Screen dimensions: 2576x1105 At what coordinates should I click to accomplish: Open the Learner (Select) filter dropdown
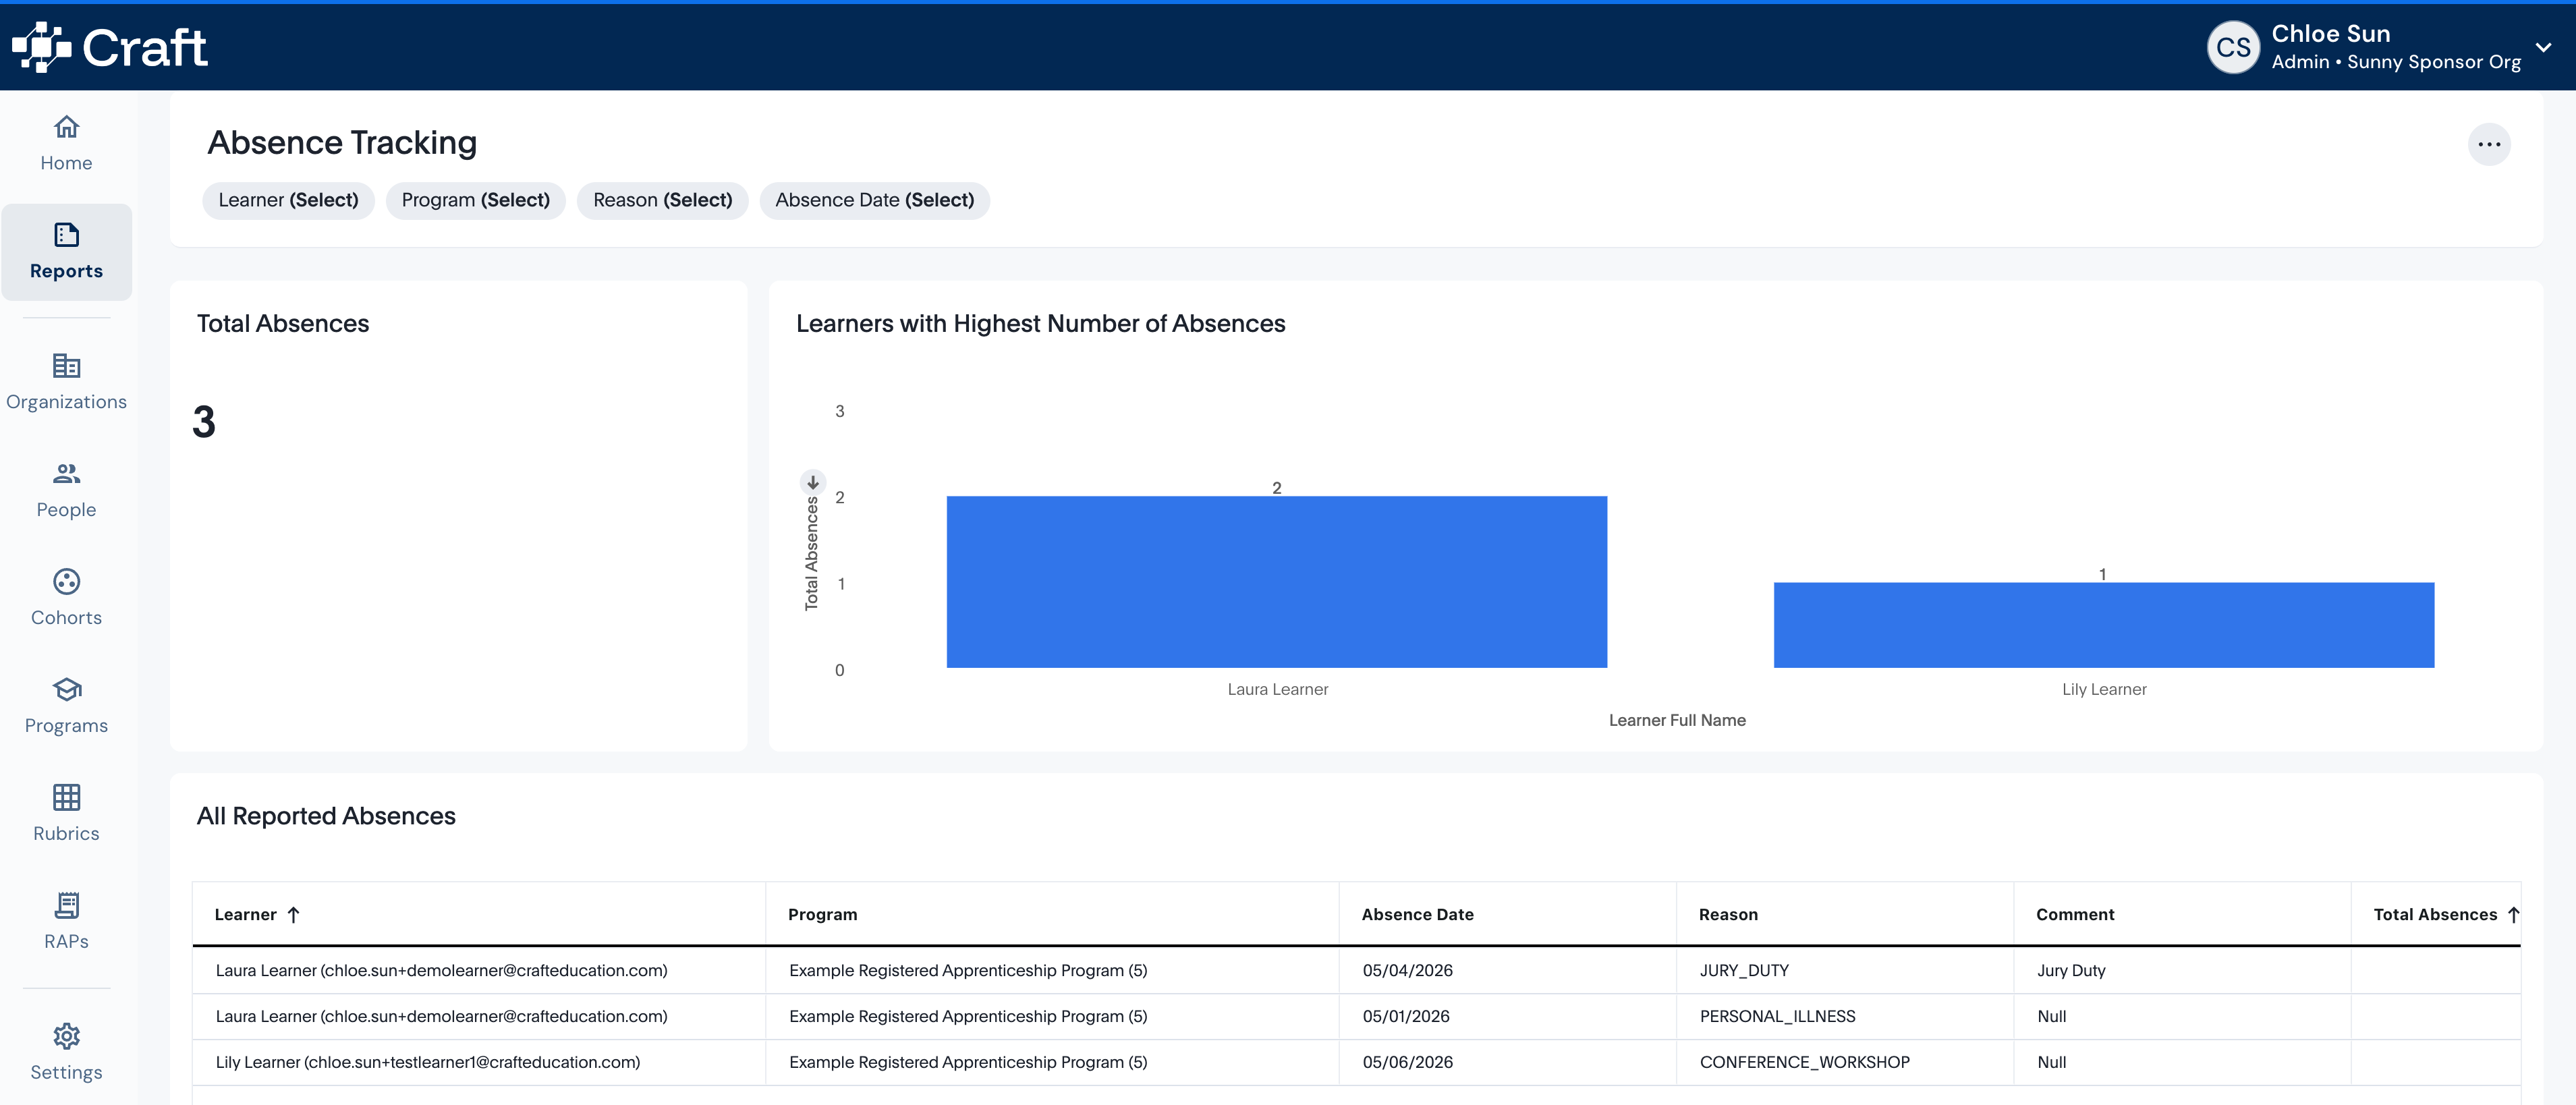click(288, 200)
